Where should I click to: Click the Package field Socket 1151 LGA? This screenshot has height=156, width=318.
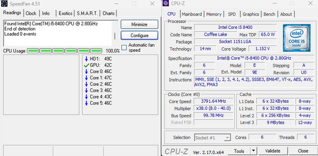235,41
